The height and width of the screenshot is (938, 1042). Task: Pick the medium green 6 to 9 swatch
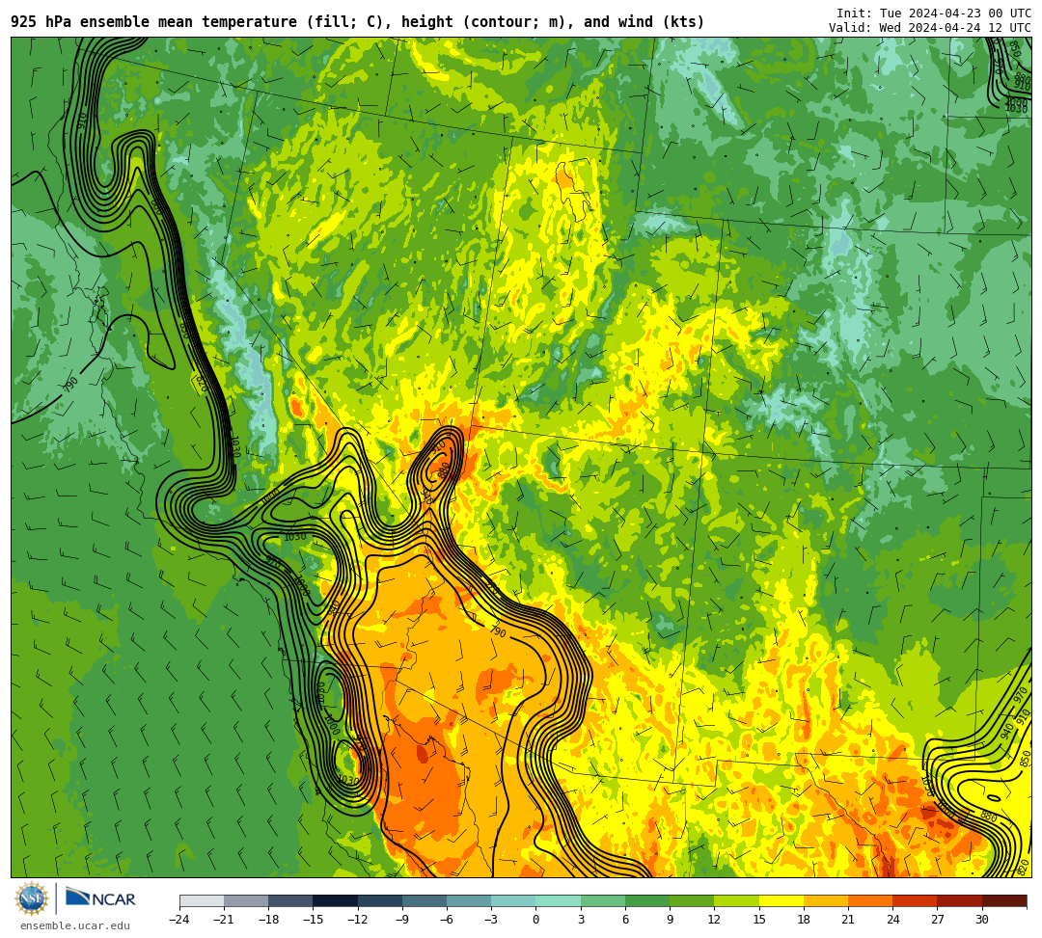647,900
